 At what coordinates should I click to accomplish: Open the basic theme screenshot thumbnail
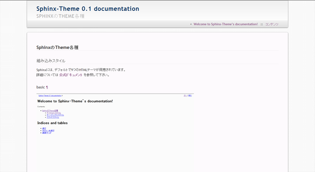coord(115,132)
